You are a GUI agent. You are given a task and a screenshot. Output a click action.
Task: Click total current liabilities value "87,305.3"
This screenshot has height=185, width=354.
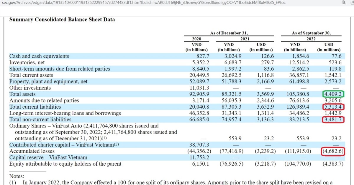pos(231,107)
